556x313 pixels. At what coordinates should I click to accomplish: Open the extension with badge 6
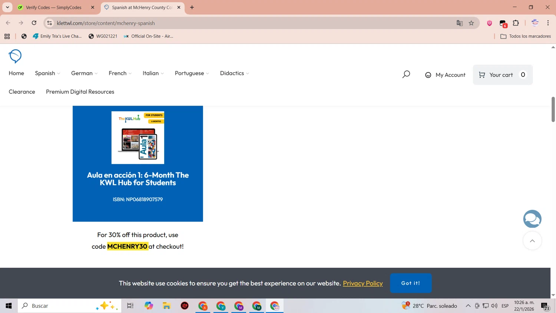[503, 23]
